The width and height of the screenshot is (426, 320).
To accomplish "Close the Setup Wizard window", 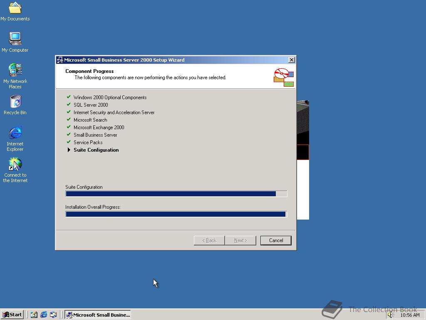I will pyautogui.click(x=292, y=60).
